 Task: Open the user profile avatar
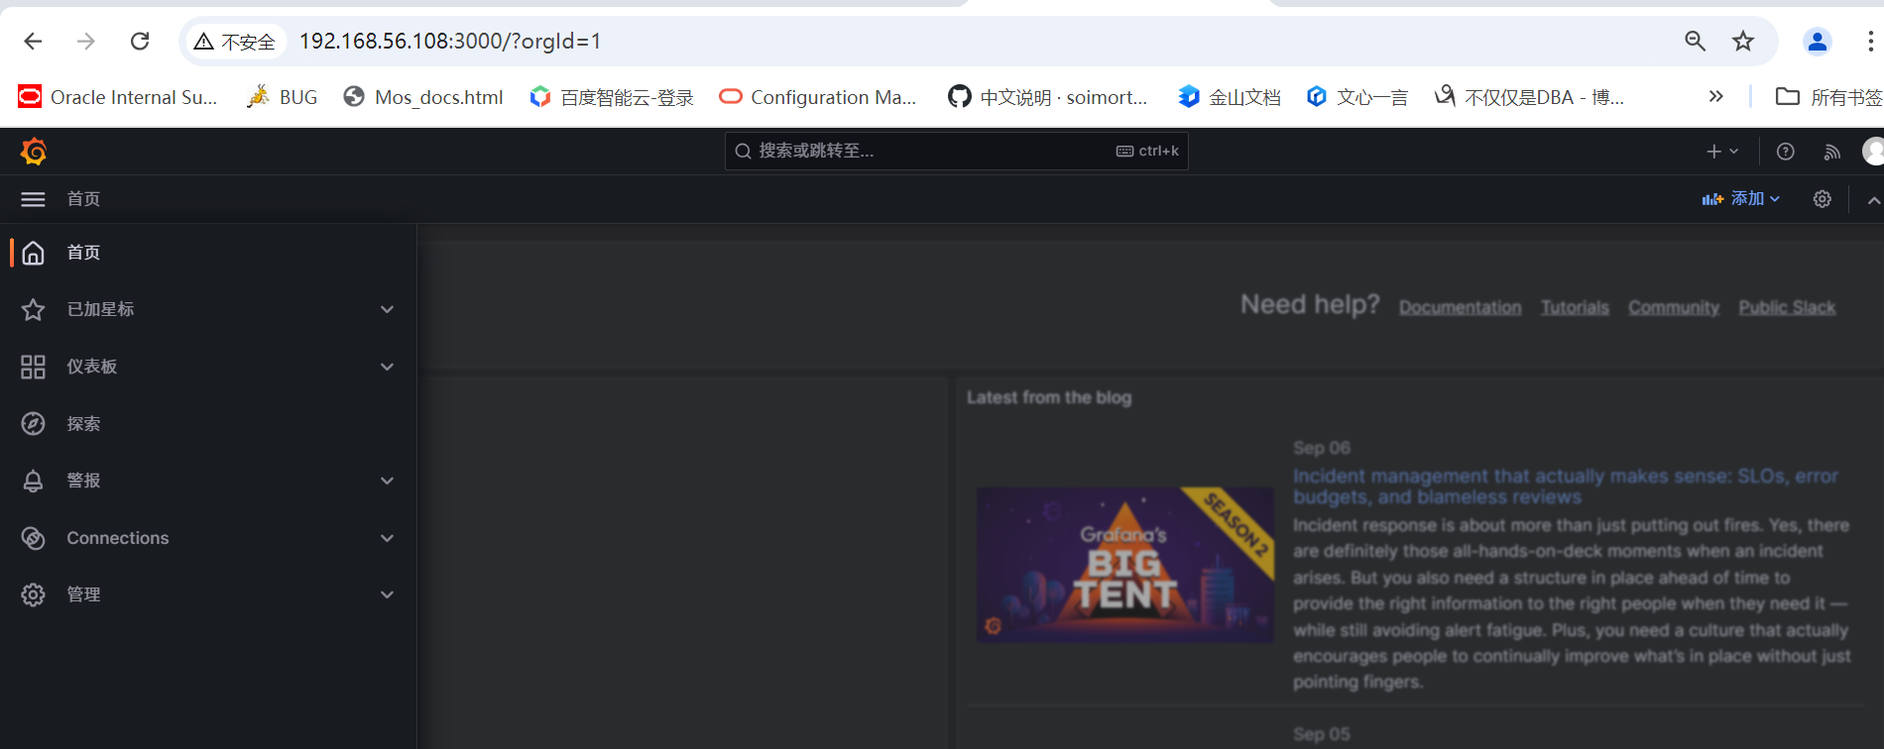pos(1873,152)
